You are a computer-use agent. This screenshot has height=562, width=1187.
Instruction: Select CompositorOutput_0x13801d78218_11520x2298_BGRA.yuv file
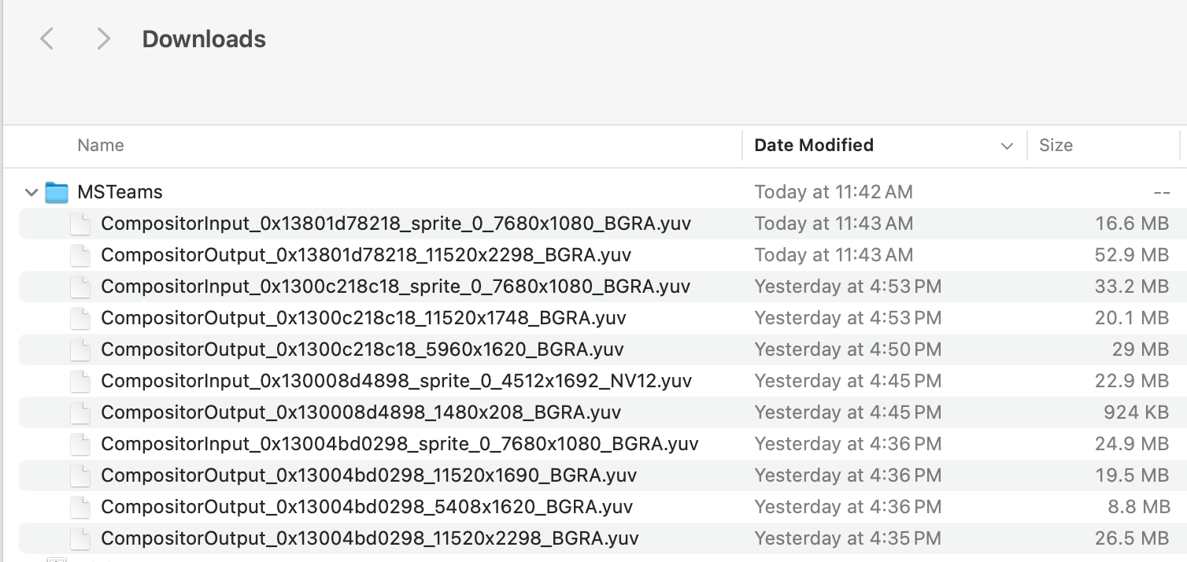click(366, 255)
